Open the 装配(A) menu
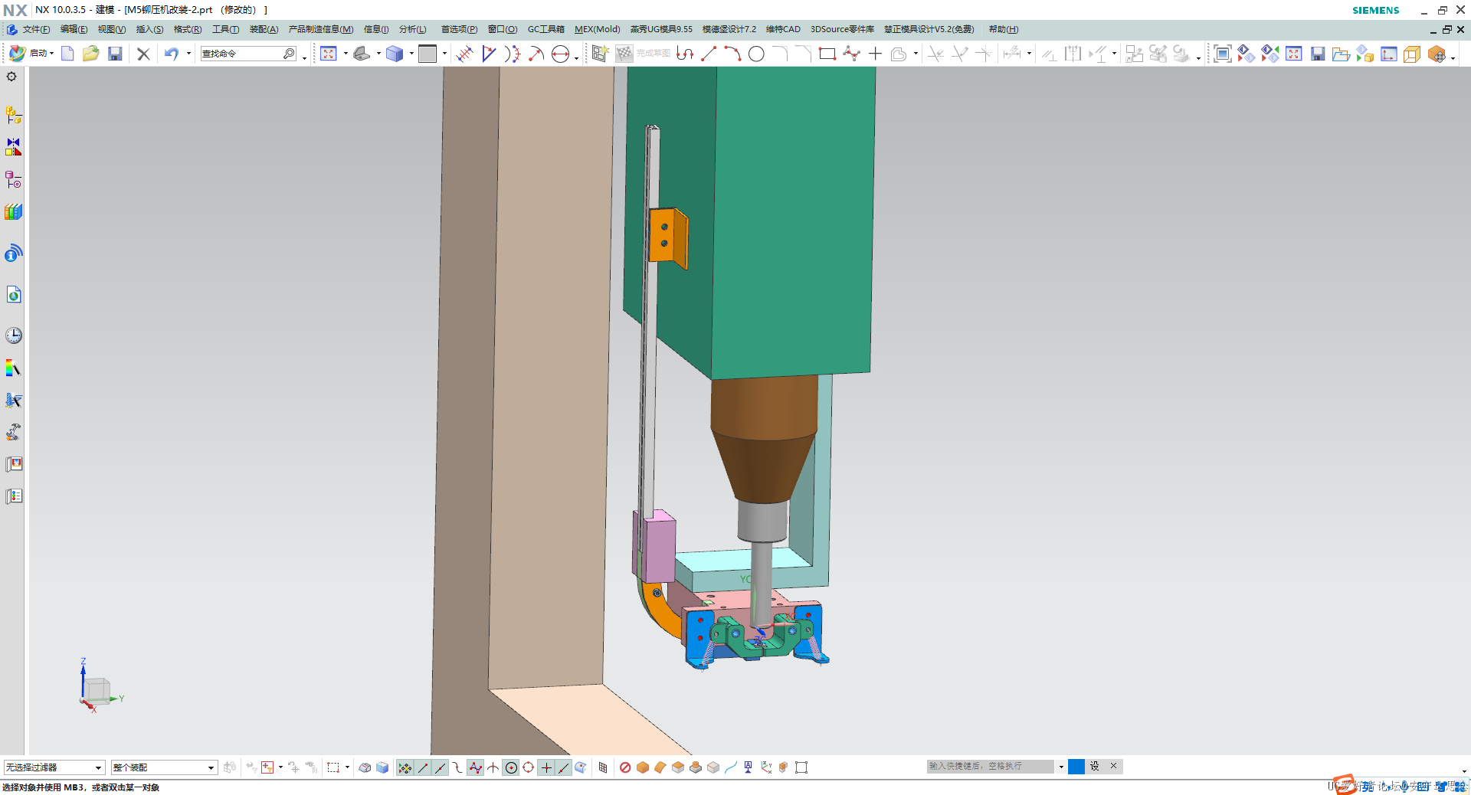Viewport: 1471px width, 795px height. [x=264, y=29]
